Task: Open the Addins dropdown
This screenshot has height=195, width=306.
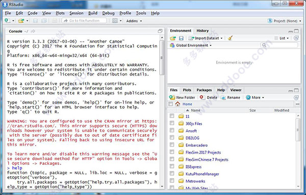Action: (x=134, y=21)
